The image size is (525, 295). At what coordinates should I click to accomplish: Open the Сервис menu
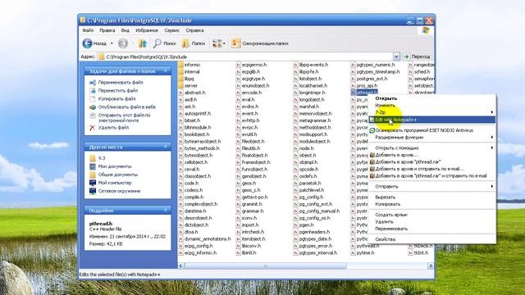pos(171,30)
